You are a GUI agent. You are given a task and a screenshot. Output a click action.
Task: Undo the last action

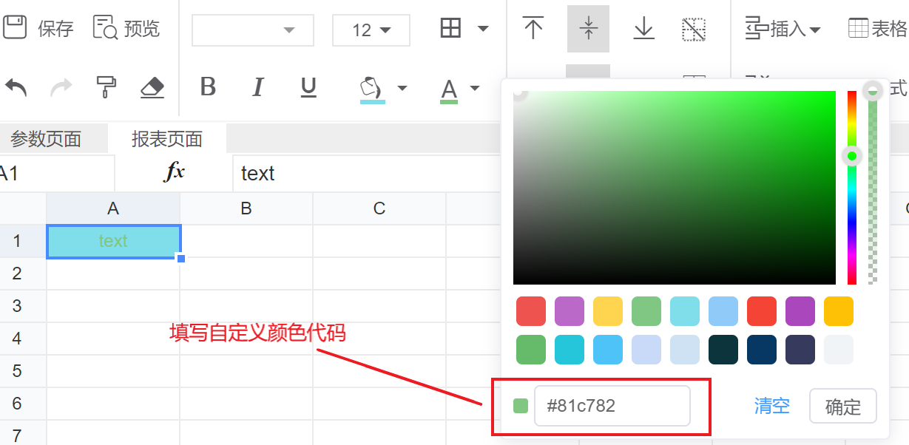point(16,88)
